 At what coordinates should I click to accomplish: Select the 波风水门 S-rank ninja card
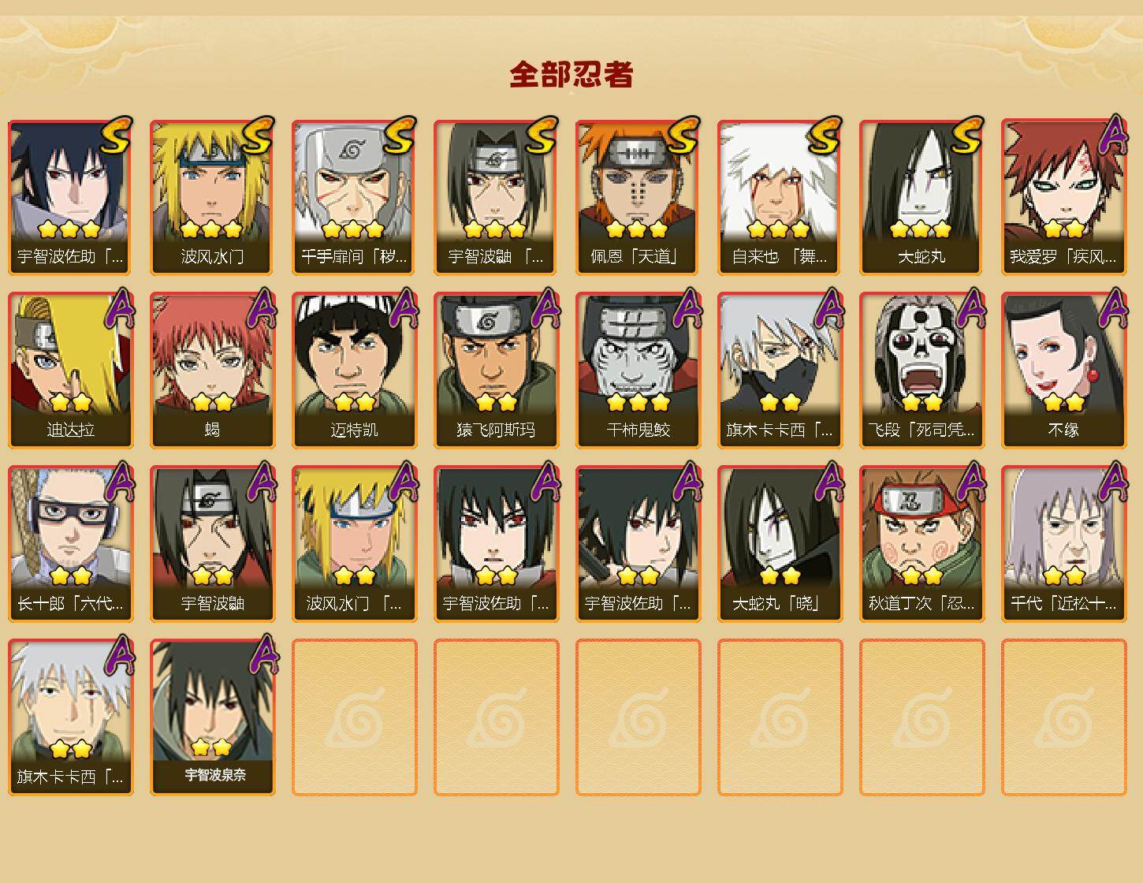pos(212,197)
